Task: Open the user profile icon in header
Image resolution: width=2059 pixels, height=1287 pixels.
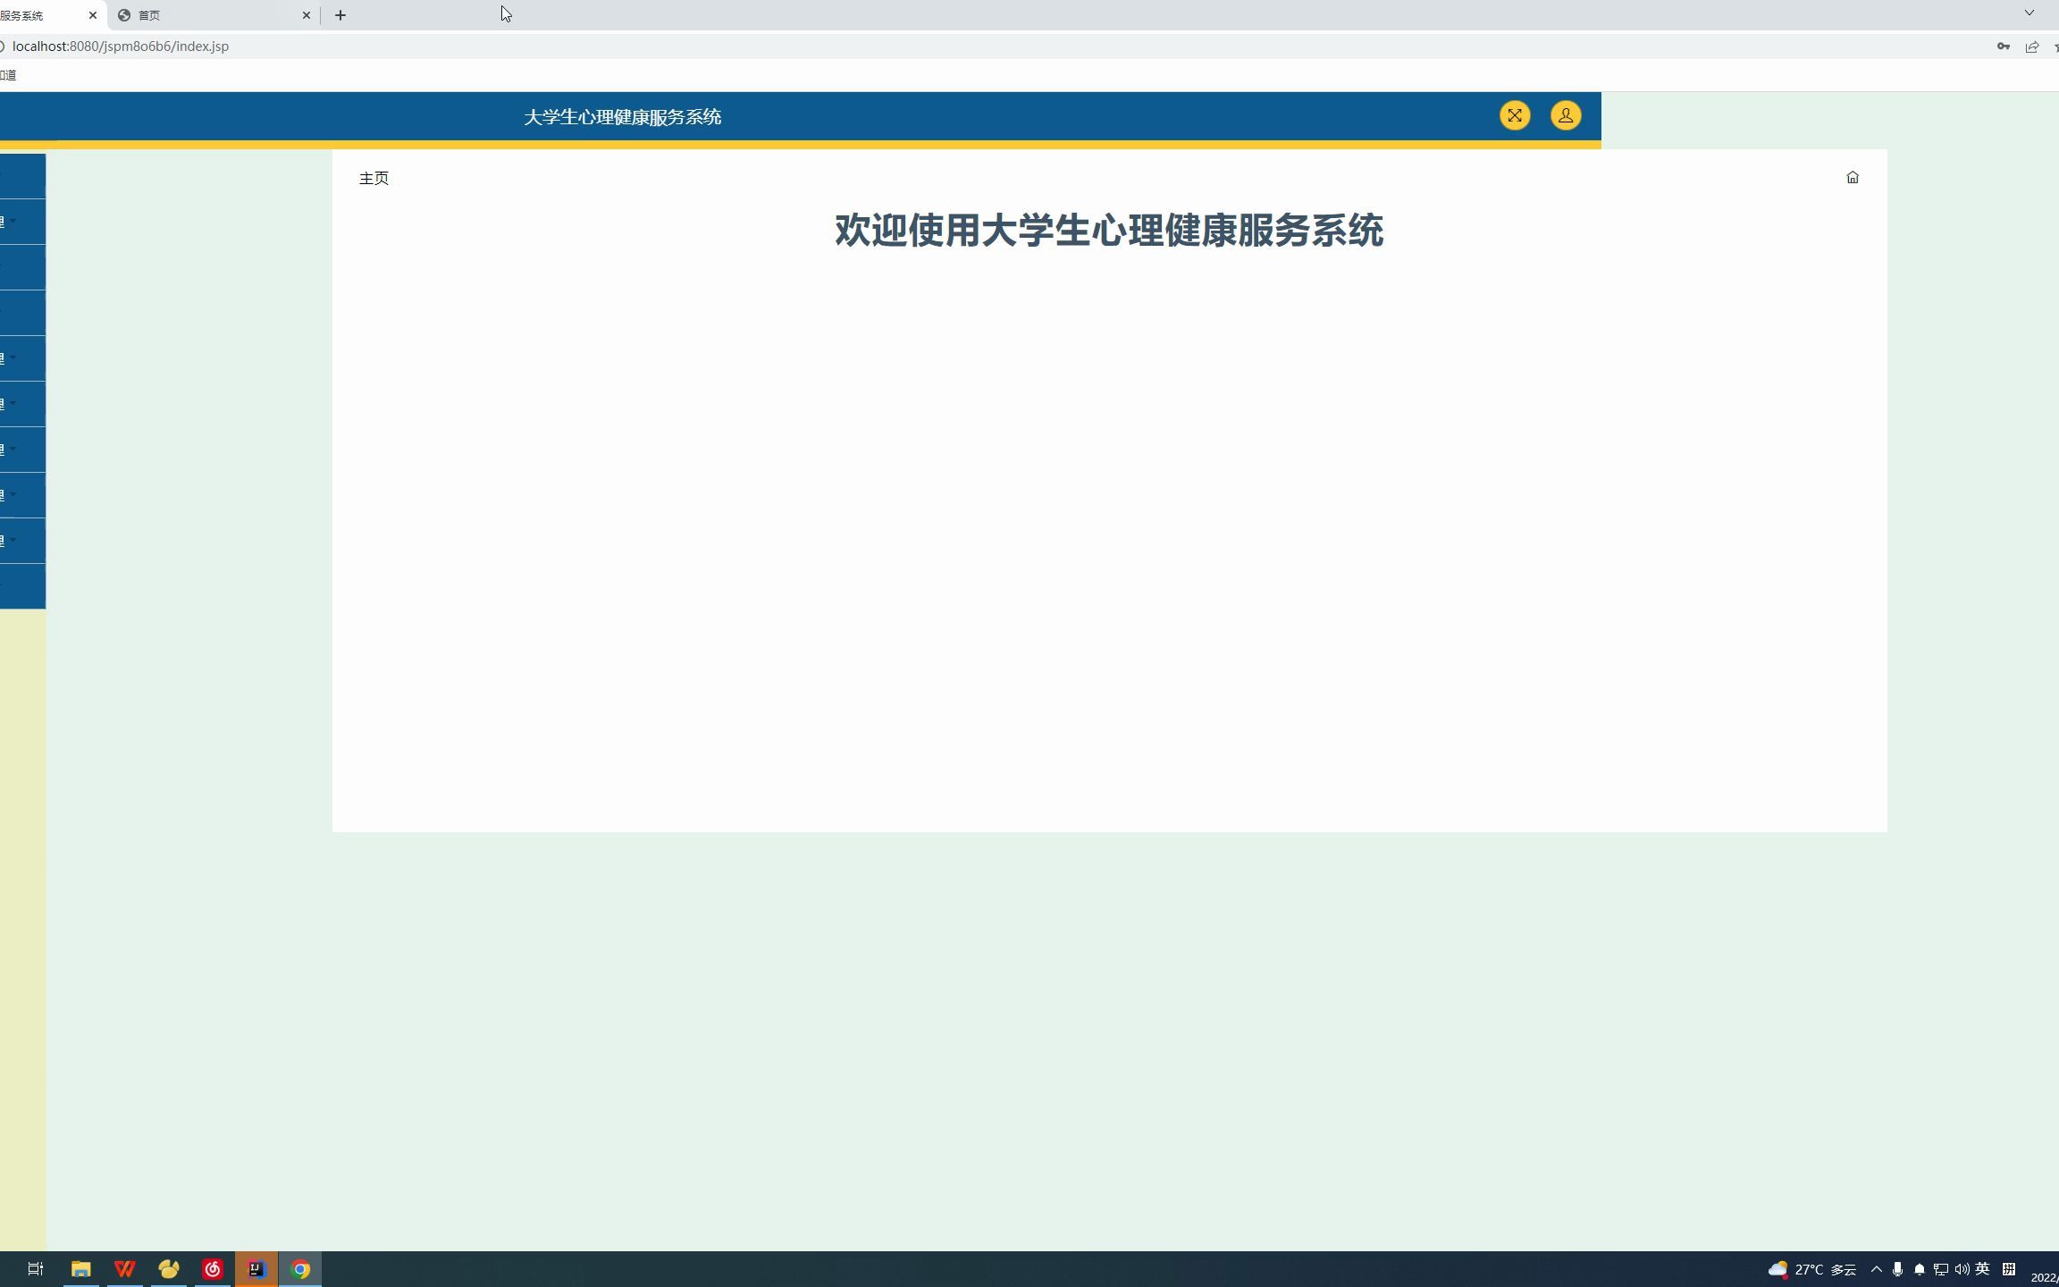Action: [1566, 115]
